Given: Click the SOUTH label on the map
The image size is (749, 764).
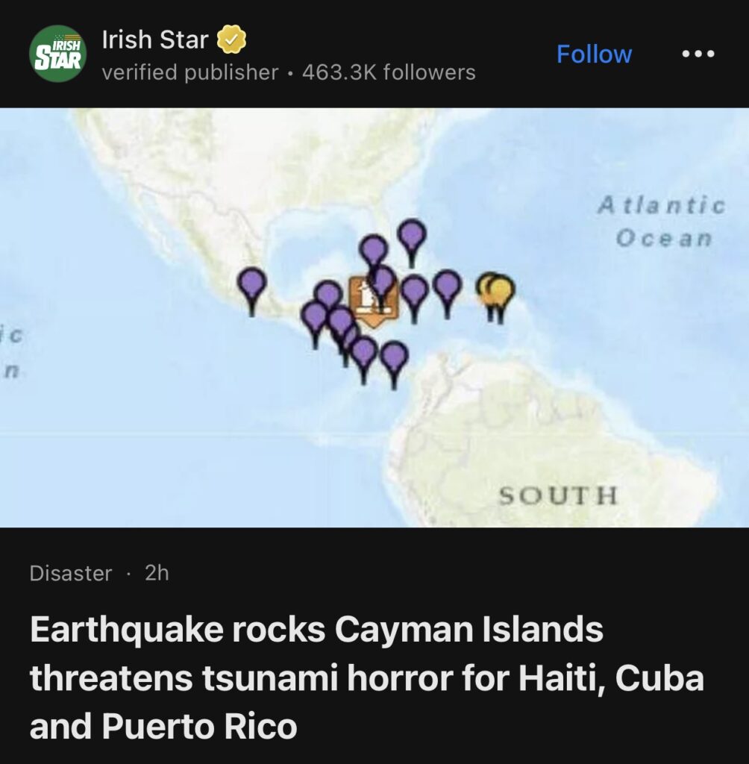Looking at the screenshot, I should pyautogui.click(x=558, y=495).
